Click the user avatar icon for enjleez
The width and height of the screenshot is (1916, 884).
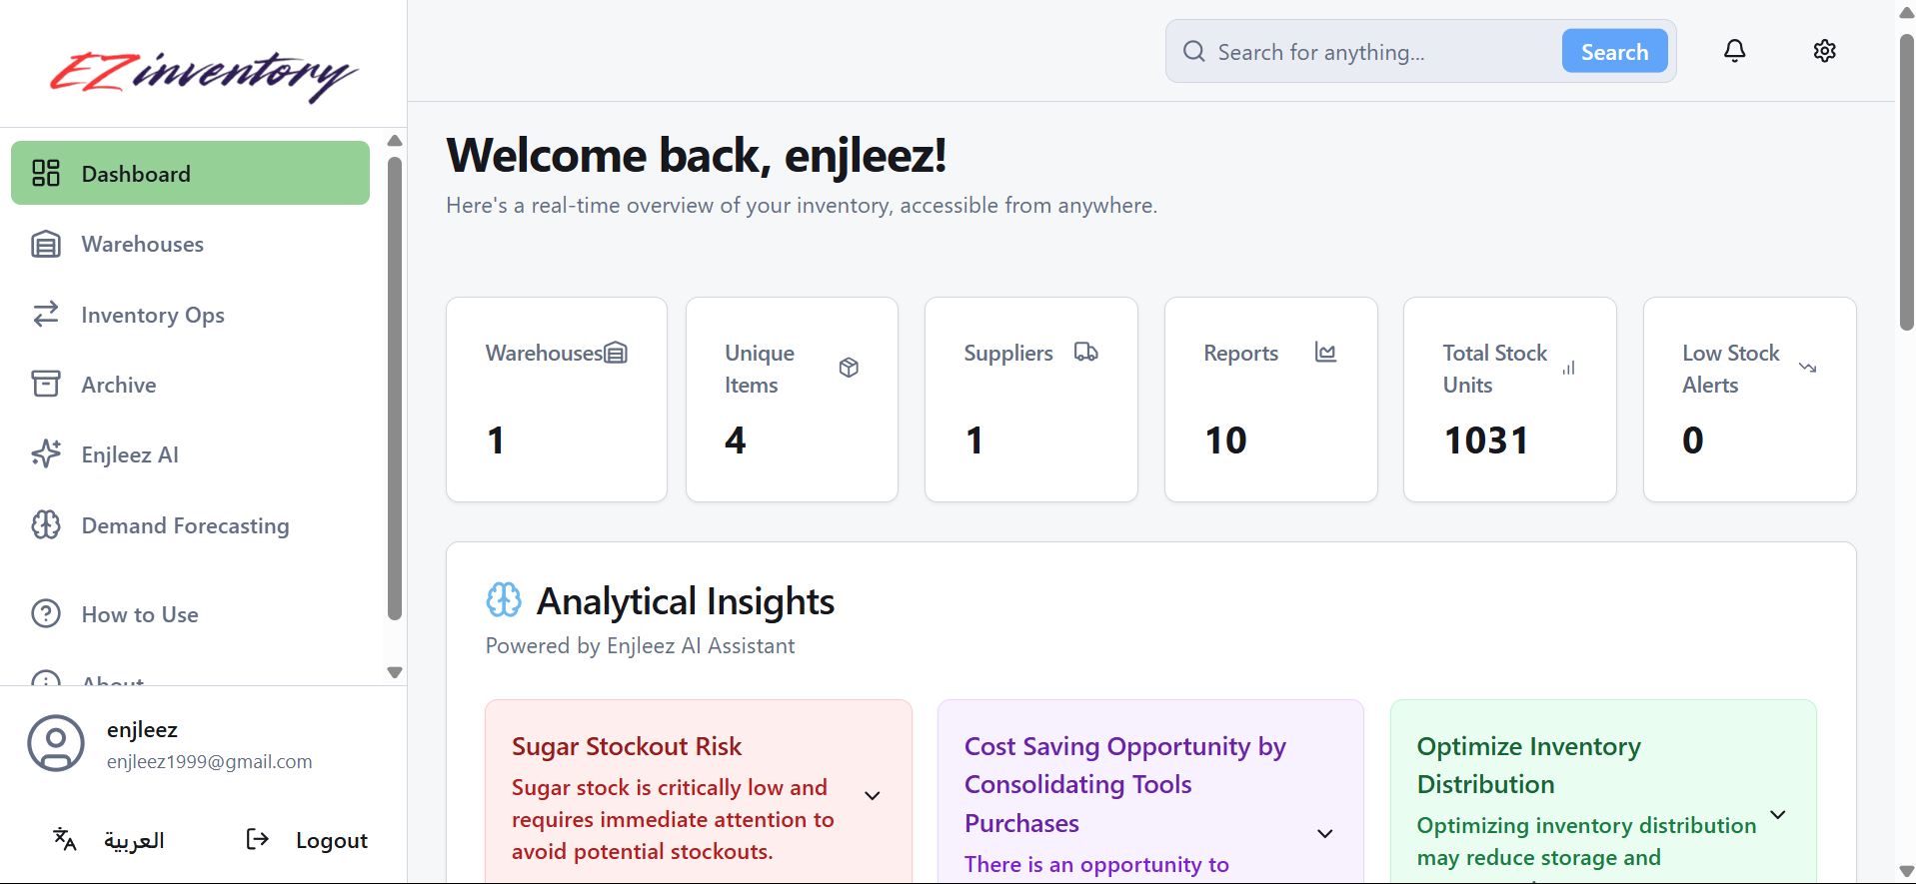(56, 743)
